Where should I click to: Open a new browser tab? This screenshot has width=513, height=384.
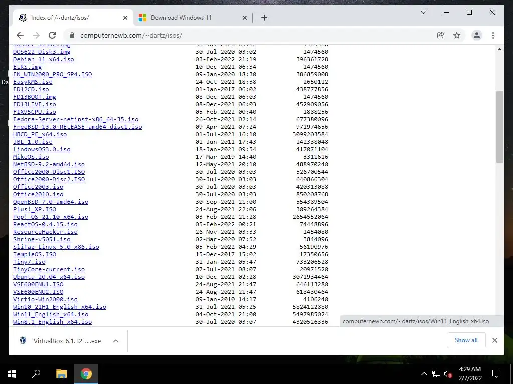coord(264,18)
